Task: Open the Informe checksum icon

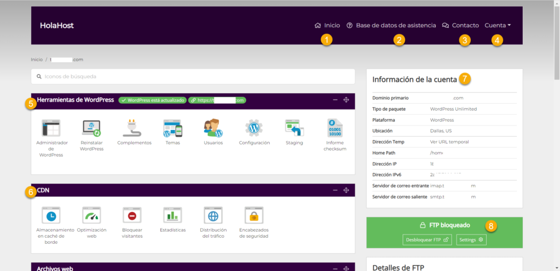Action: [335, 128]
